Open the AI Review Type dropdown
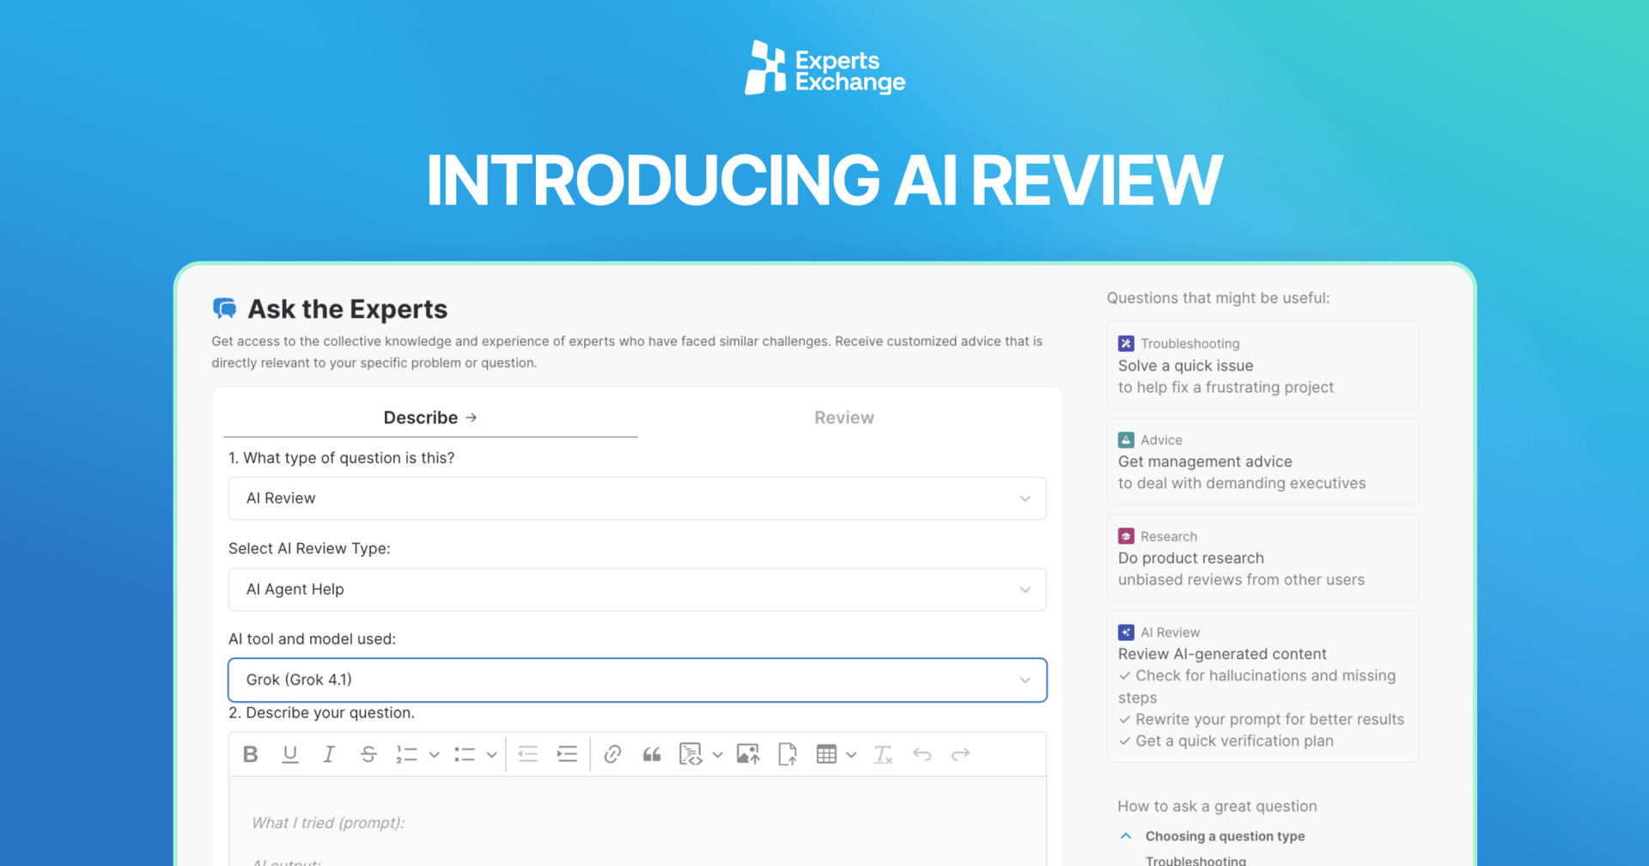The height and width of the screenshot is (866, 1649). [x=637, y=589]
